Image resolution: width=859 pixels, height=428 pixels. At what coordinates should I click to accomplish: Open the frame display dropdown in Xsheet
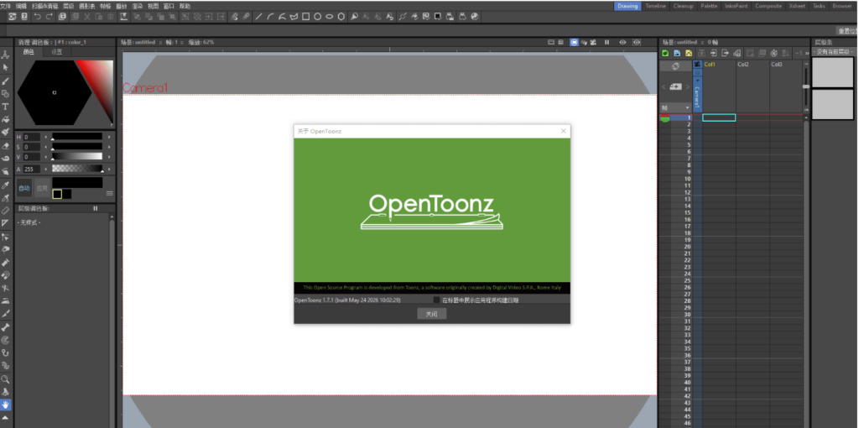(x=675, y=108)
